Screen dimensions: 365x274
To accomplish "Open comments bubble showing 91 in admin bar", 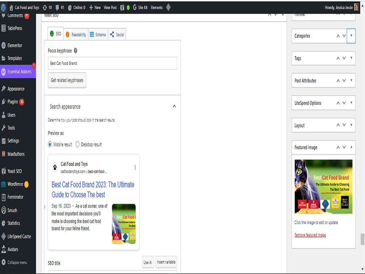I will pyautogui.click(x=57, y=8).
